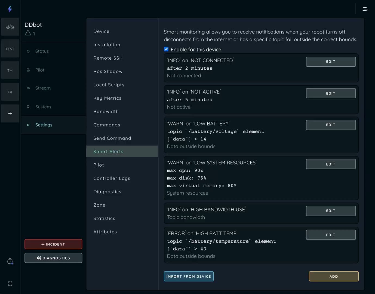Select Settings in the robot nav

[x=53, y=125]
